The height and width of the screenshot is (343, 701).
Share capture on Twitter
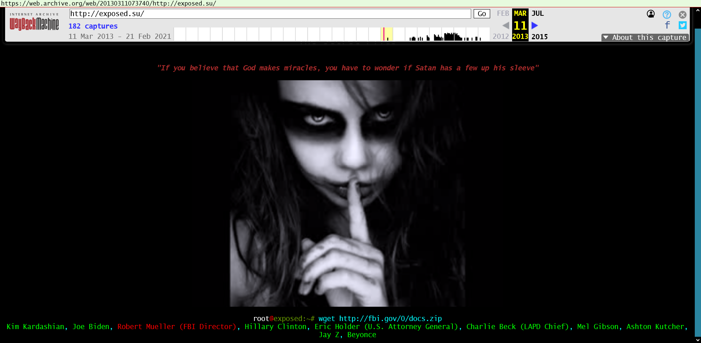click(x=682, y=25)
